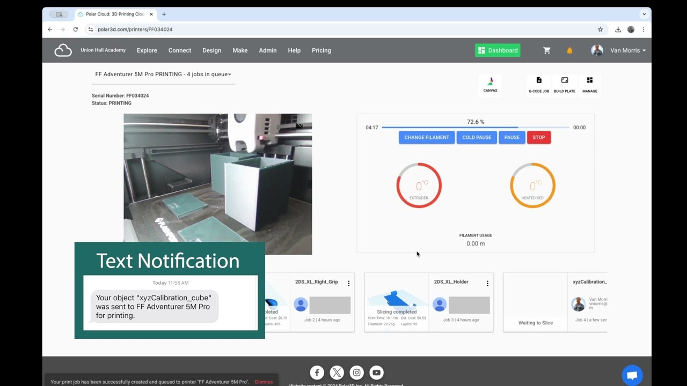Click the Slicing completed status text

(x=397, y=312)
